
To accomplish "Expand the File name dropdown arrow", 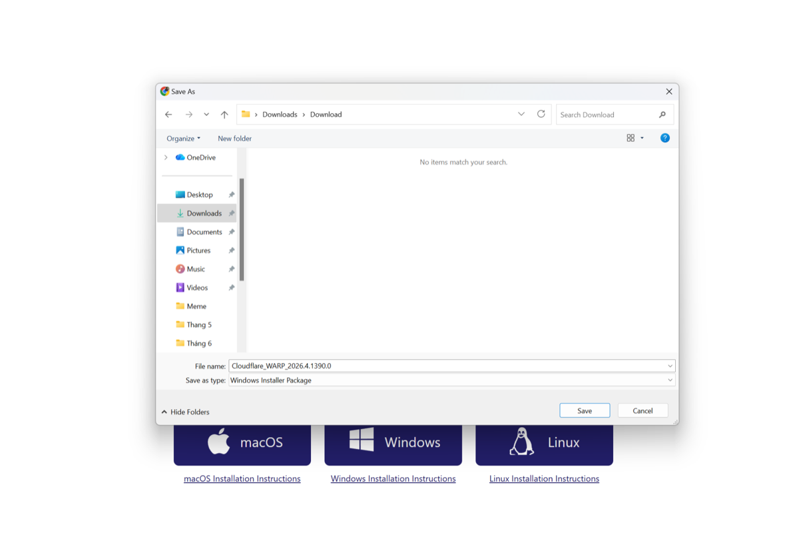I will pos(670,366).
